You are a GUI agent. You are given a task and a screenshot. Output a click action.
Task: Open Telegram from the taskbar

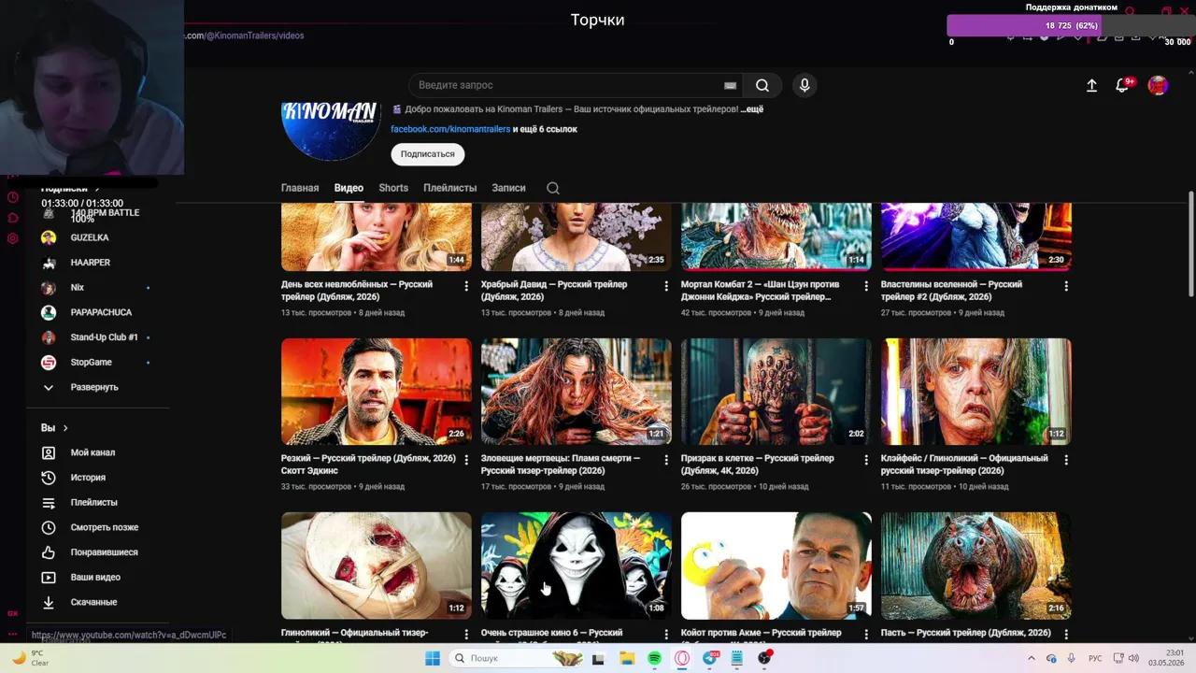coord(710,658)
